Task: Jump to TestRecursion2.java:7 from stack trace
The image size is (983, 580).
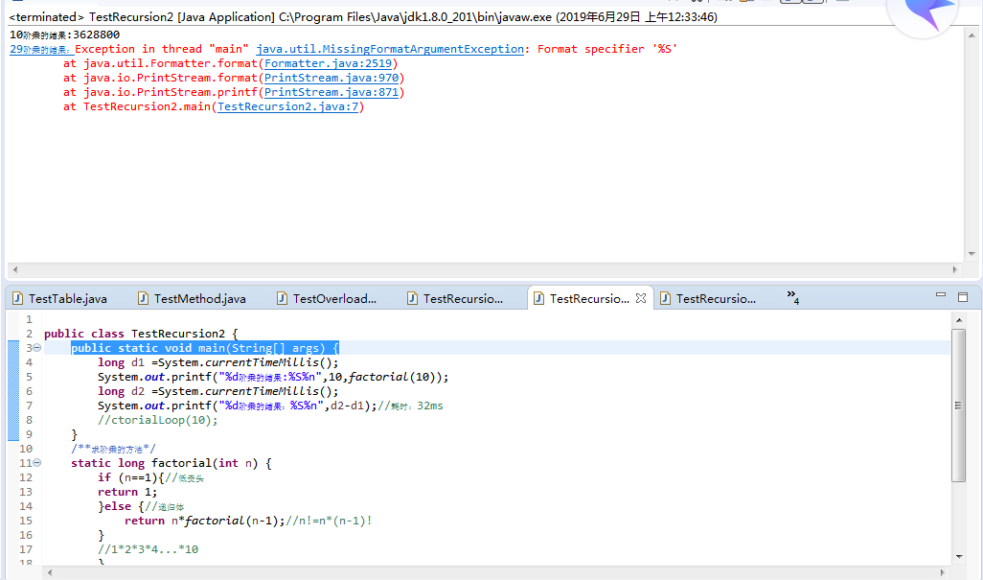Action: [x=287, y=106]
